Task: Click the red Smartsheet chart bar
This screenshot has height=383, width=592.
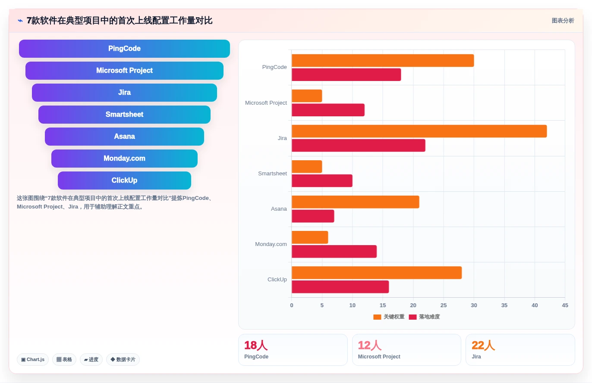Action: click(322, 181)
